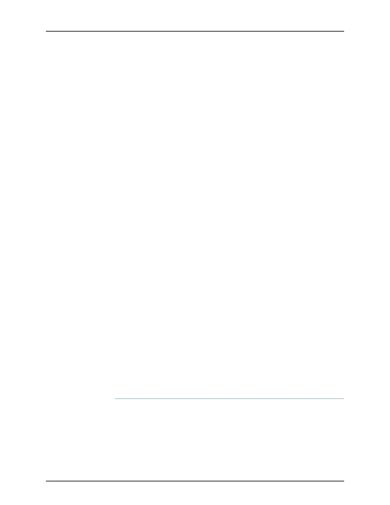
Task: Click the blank right page margin
Action: (367, 252)
